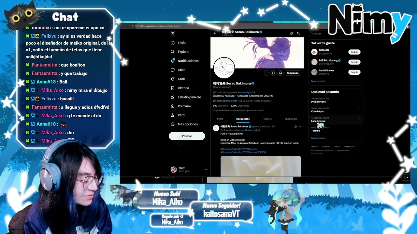Click the browser back arrow

coord(122,26)
